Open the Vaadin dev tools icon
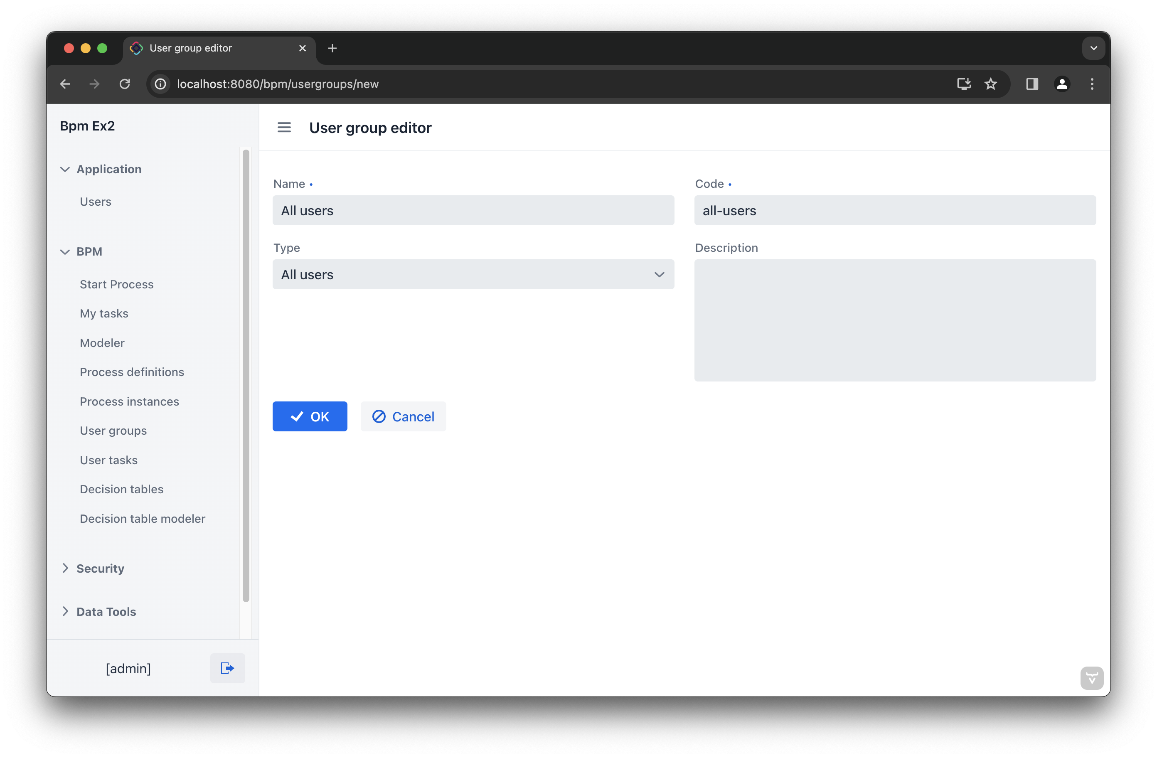The image size is (1157, 758). (x=1091, y=678)
